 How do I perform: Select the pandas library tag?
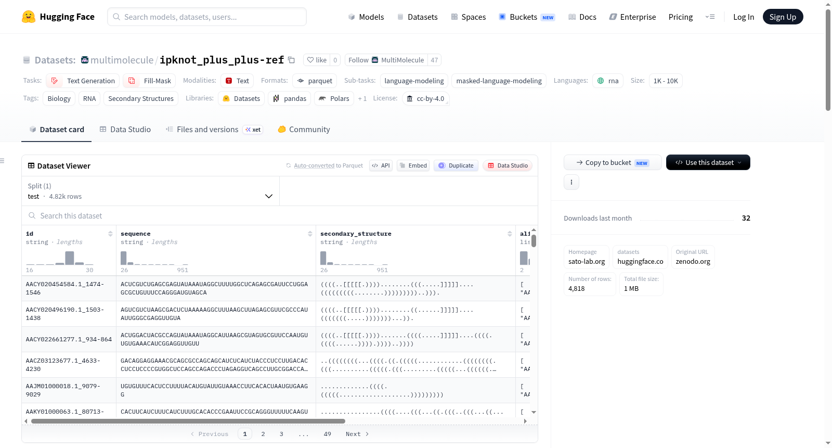tap(290, 98)
